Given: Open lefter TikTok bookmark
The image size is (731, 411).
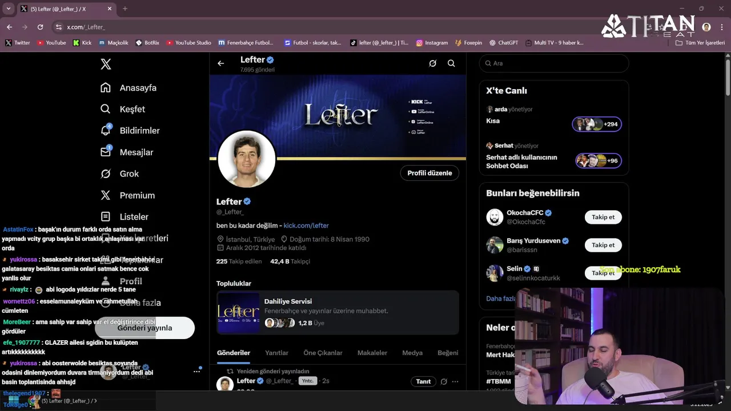Looking at the screenshot, I should (379, 43).
